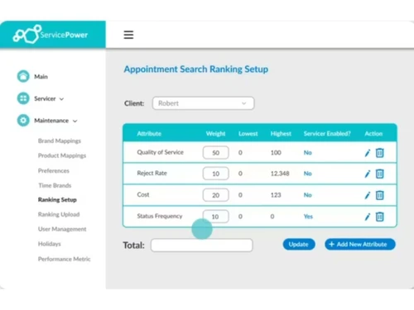Viewport: 414px width, 310px height.
Task: Click the Maintenance gear icon
Action: (x=23, y=121)
